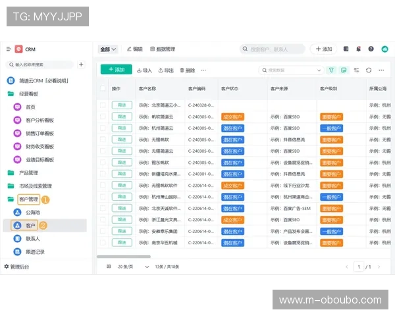Open the more options dots after 删除
This screenshot has height=316, width=395.
(x=203, y=70)
